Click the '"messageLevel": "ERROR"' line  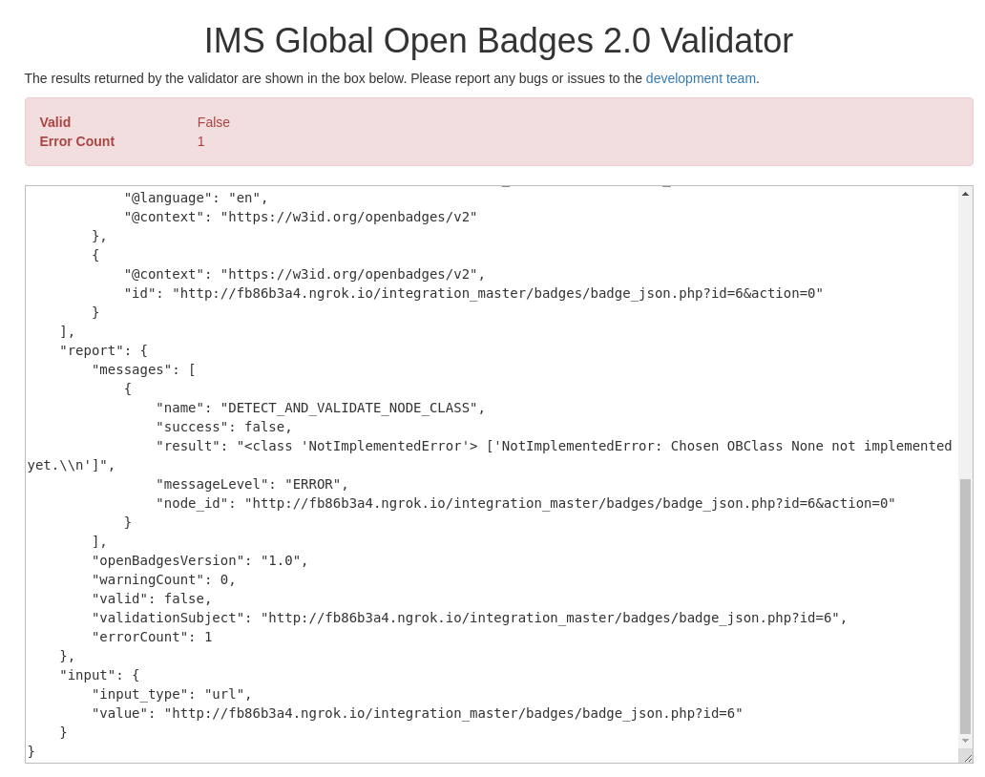pyautogui.click(x=252, y=484)
